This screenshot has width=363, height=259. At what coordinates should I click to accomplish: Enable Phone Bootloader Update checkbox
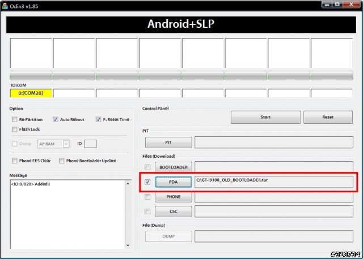click(x=62, y=161)
